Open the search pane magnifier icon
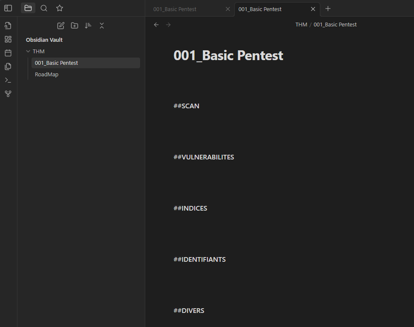Screen dimensions: 414x327 click(x=44, y=8)
